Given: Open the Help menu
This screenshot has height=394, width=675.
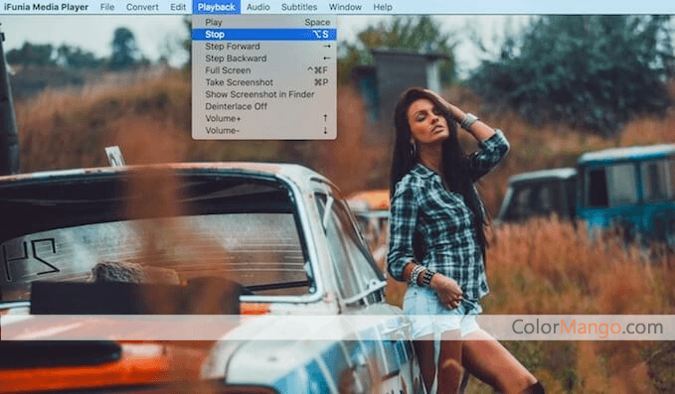Looking at the screenshot, I should (383, 7).
